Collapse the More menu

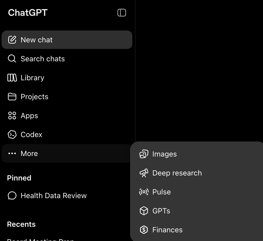click(66, 153)
